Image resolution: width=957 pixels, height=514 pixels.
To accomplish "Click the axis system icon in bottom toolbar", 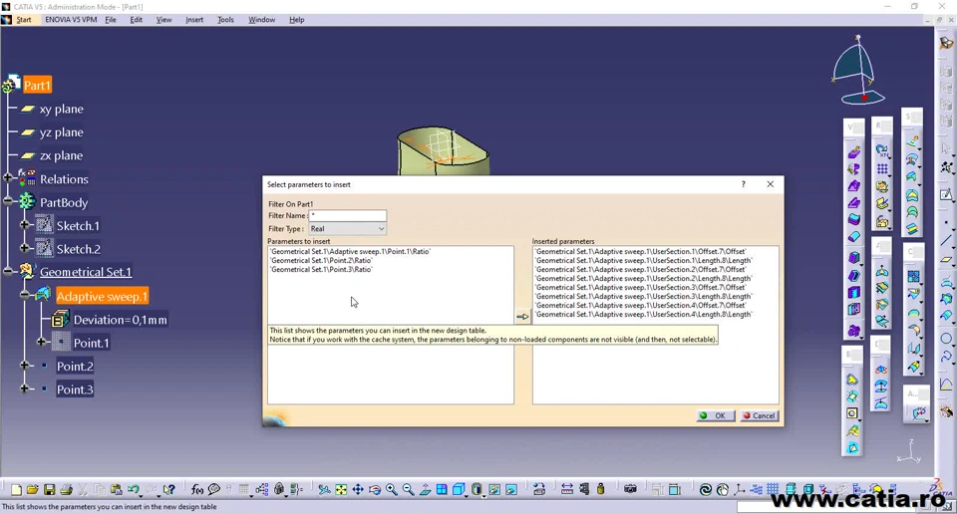I will [740, 489].
